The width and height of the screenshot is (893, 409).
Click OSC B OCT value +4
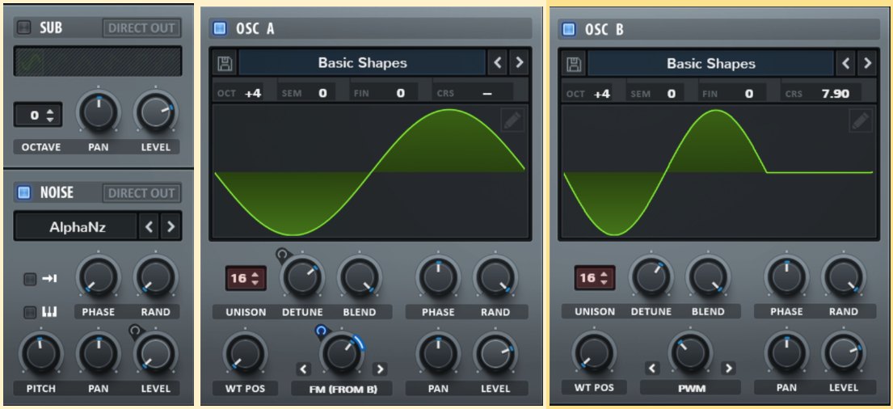pos(602,94)
